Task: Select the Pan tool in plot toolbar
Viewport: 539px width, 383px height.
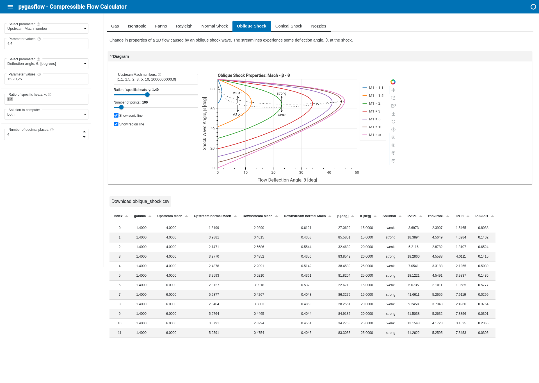Action: 393,90
